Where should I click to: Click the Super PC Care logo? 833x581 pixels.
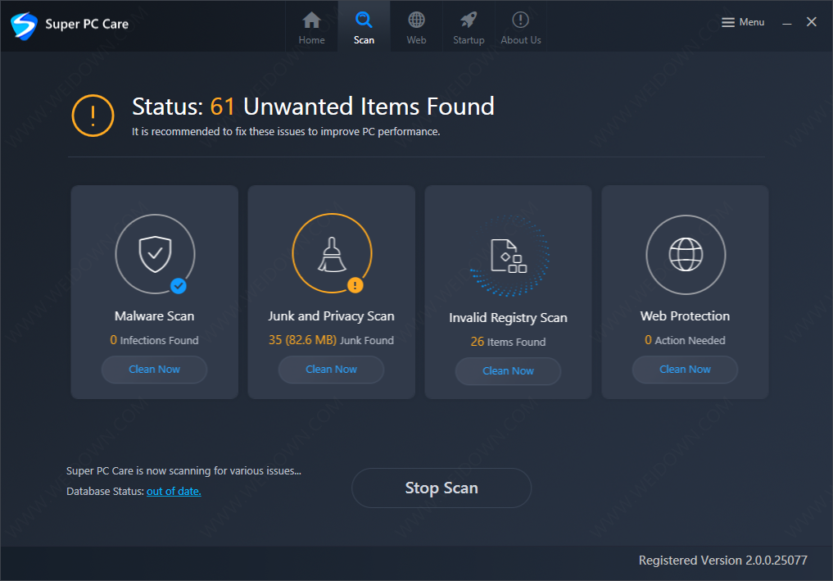coord(24,25)
